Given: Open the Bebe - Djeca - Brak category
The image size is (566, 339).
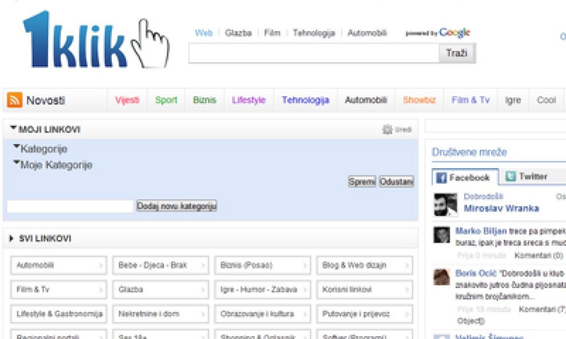Looking at the screenshot, I should (x=160, y=265).
